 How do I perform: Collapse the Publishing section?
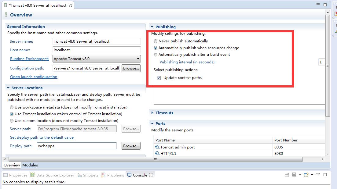(152, 27)
